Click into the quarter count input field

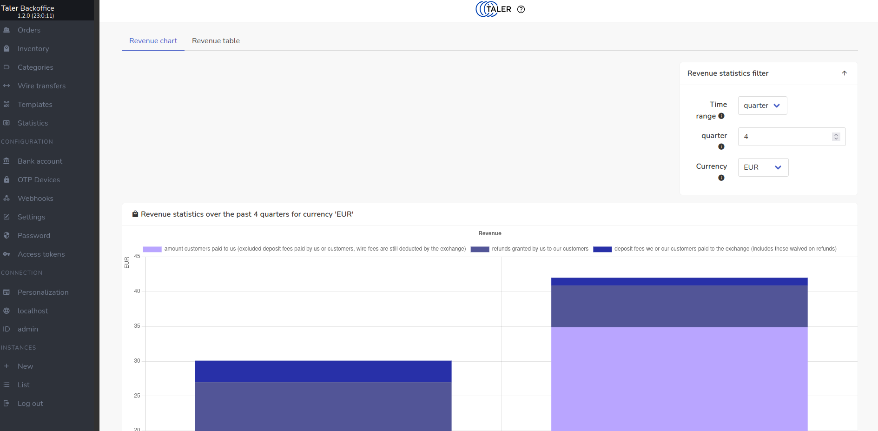pos(786,137)
